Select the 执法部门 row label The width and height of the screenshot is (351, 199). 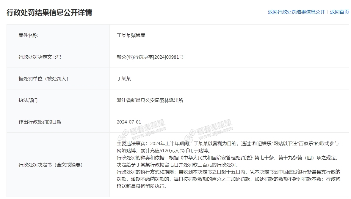pyautogui.click(x=28, y=100)
